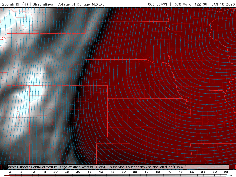This screenshot has height=177, width=236.
Task: Click the "Valid: 12Z SUN JAN 18 2026" text
Action: coord(209,4)
